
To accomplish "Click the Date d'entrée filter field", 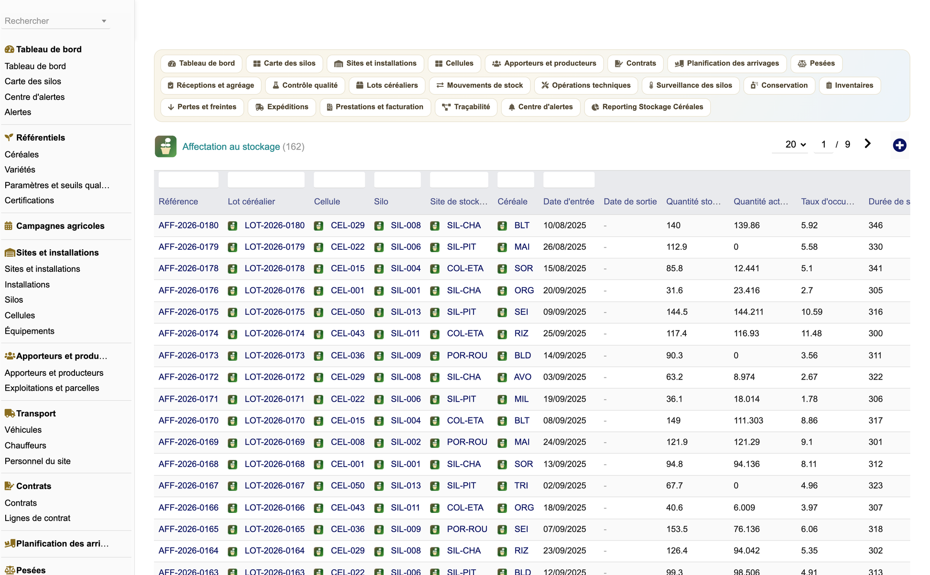I will (x=569, y=180).
